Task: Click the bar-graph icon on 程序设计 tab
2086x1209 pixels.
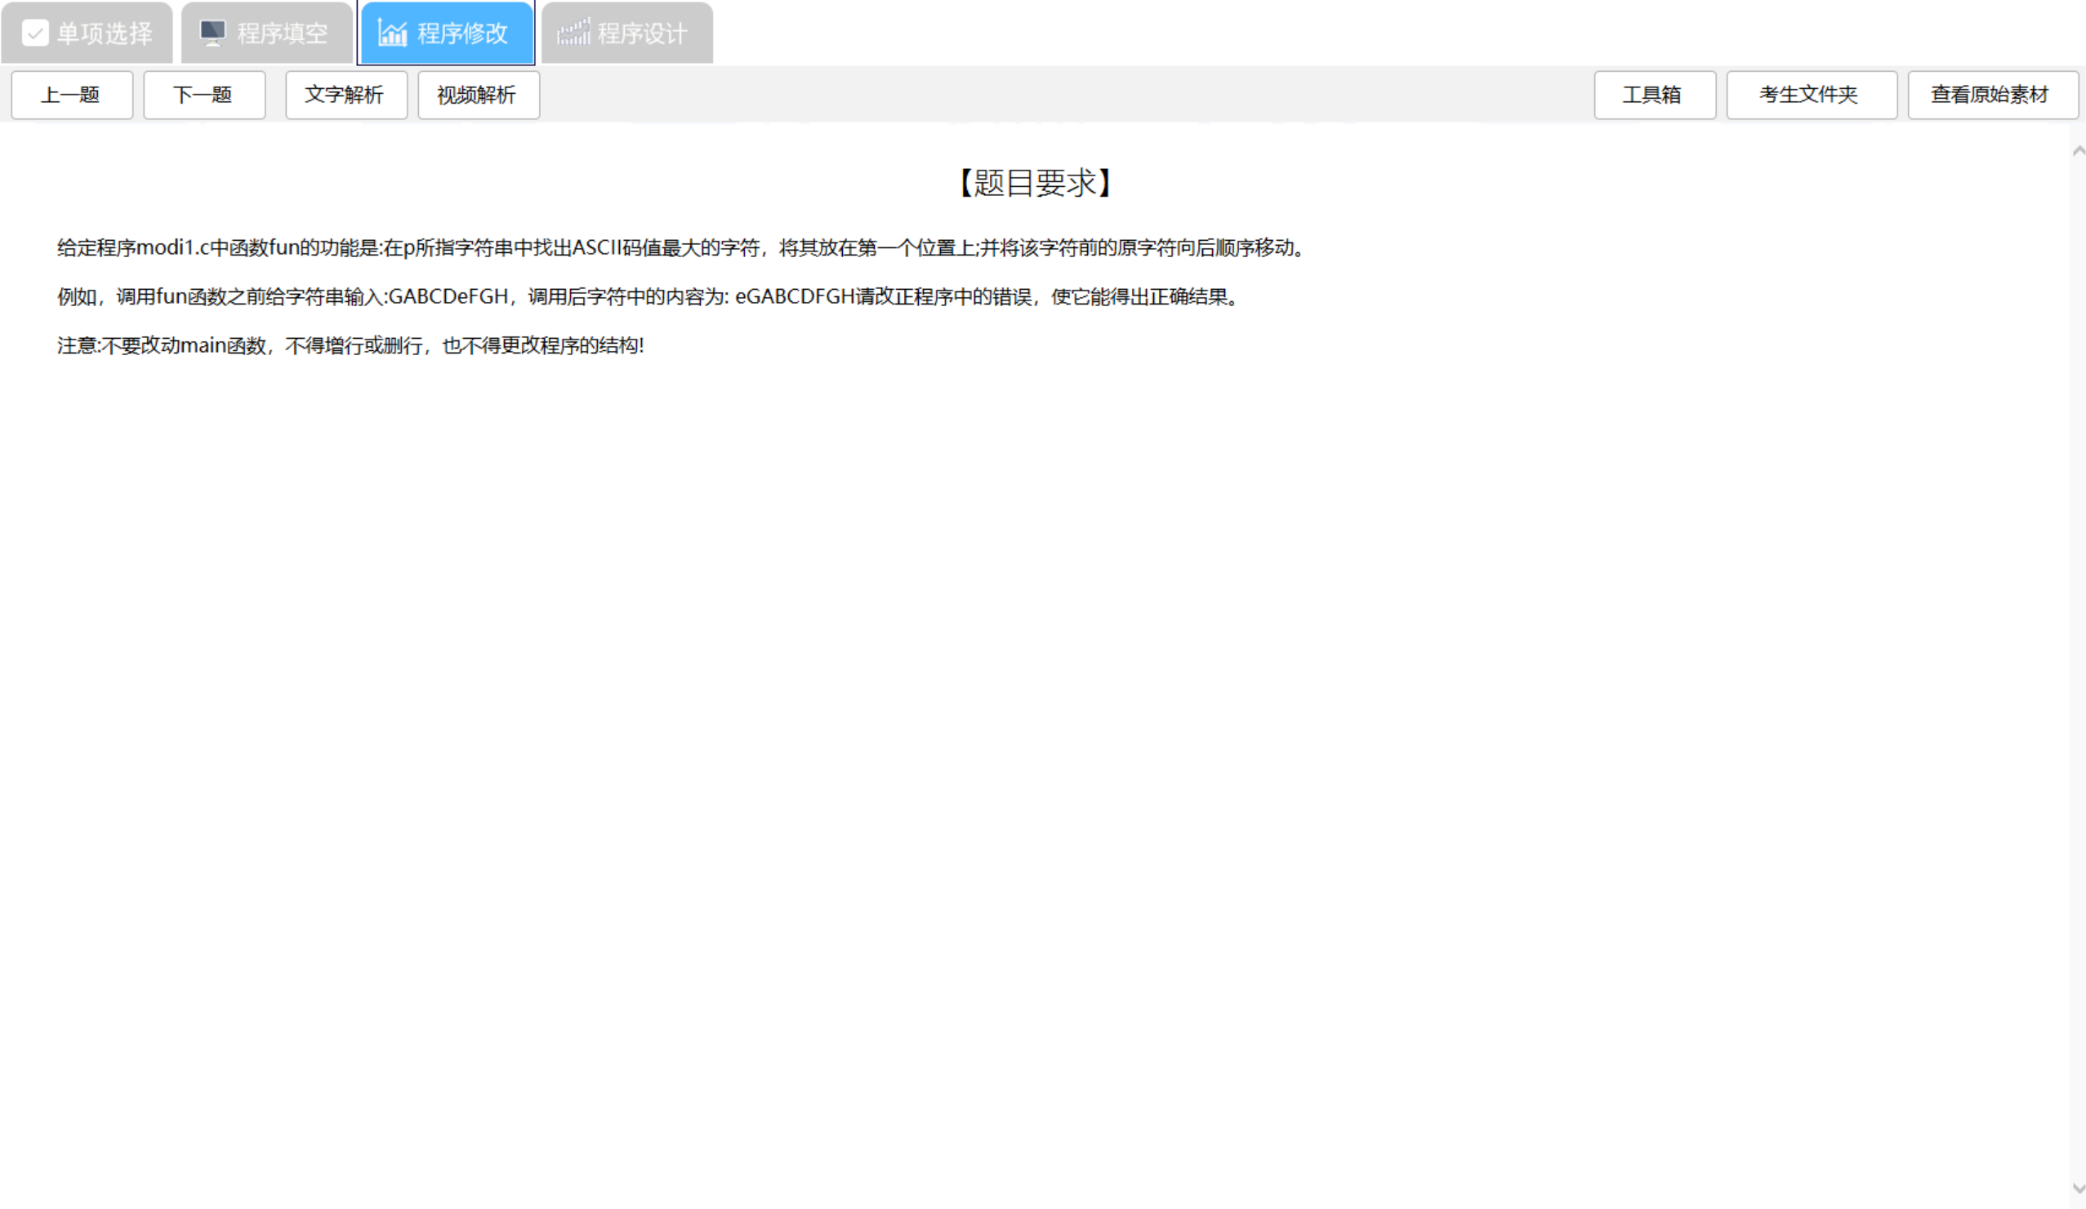Action: click(573, 33)
